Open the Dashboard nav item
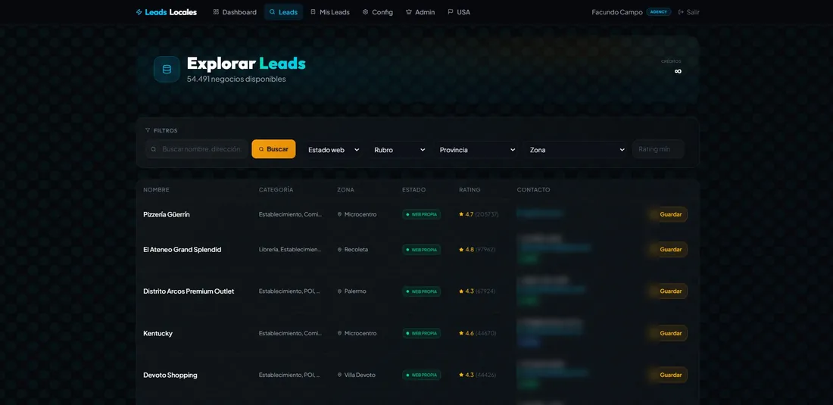Screen dimensions: 833x405 pyautogui.click(x=235, y=12)
